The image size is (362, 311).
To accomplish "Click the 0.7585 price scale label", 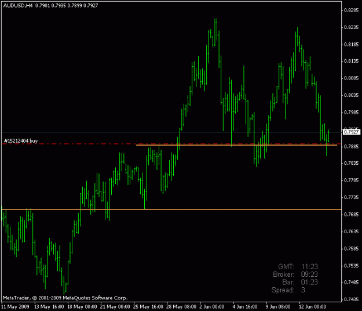I will [x=352, y=248].
